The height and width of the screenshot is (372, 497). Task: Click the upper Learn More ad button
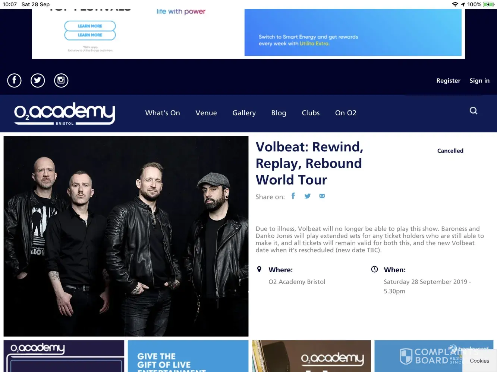(90, 26)
